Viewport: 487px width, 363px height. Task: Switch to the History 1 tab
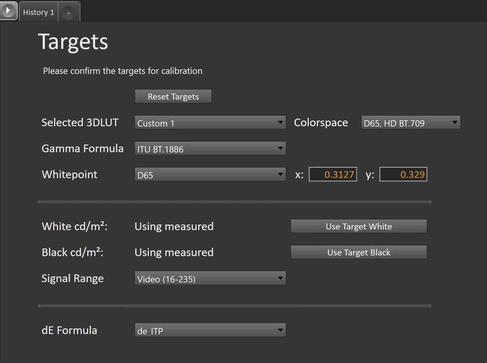(38, 12)
